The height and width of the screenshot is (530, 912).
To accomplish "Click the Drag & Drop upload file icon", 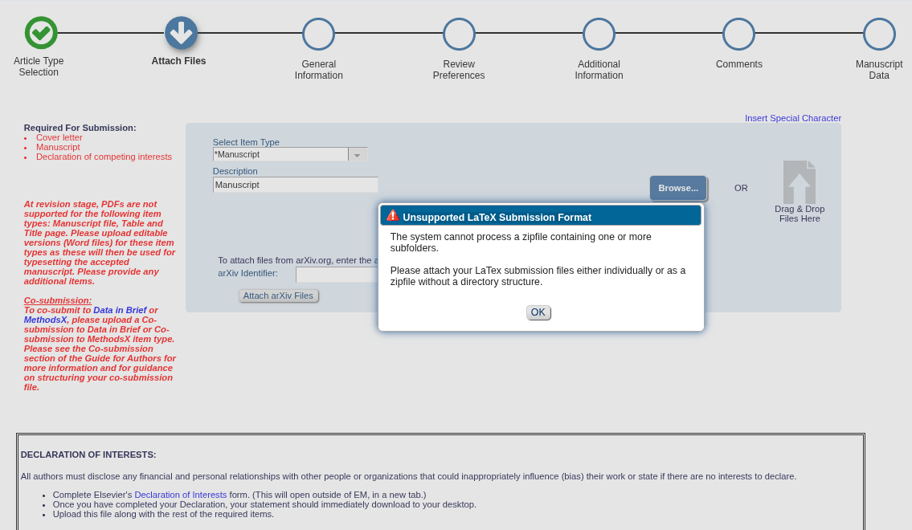I will (799, 182).
